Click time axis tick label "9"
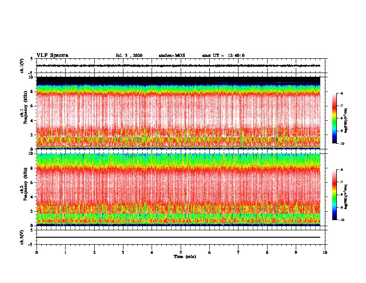 coord(296,252)
